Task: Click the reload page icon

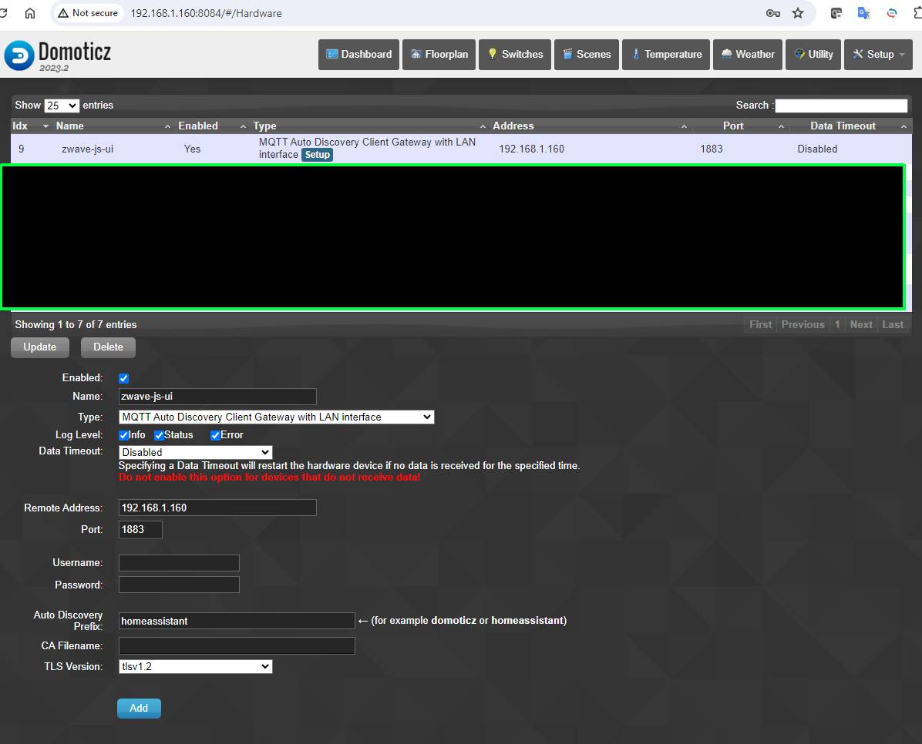Action: (x=3, y=13)
